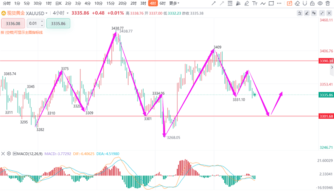
Task: Select the text annotation tool
Action: (x=255, y=3)
